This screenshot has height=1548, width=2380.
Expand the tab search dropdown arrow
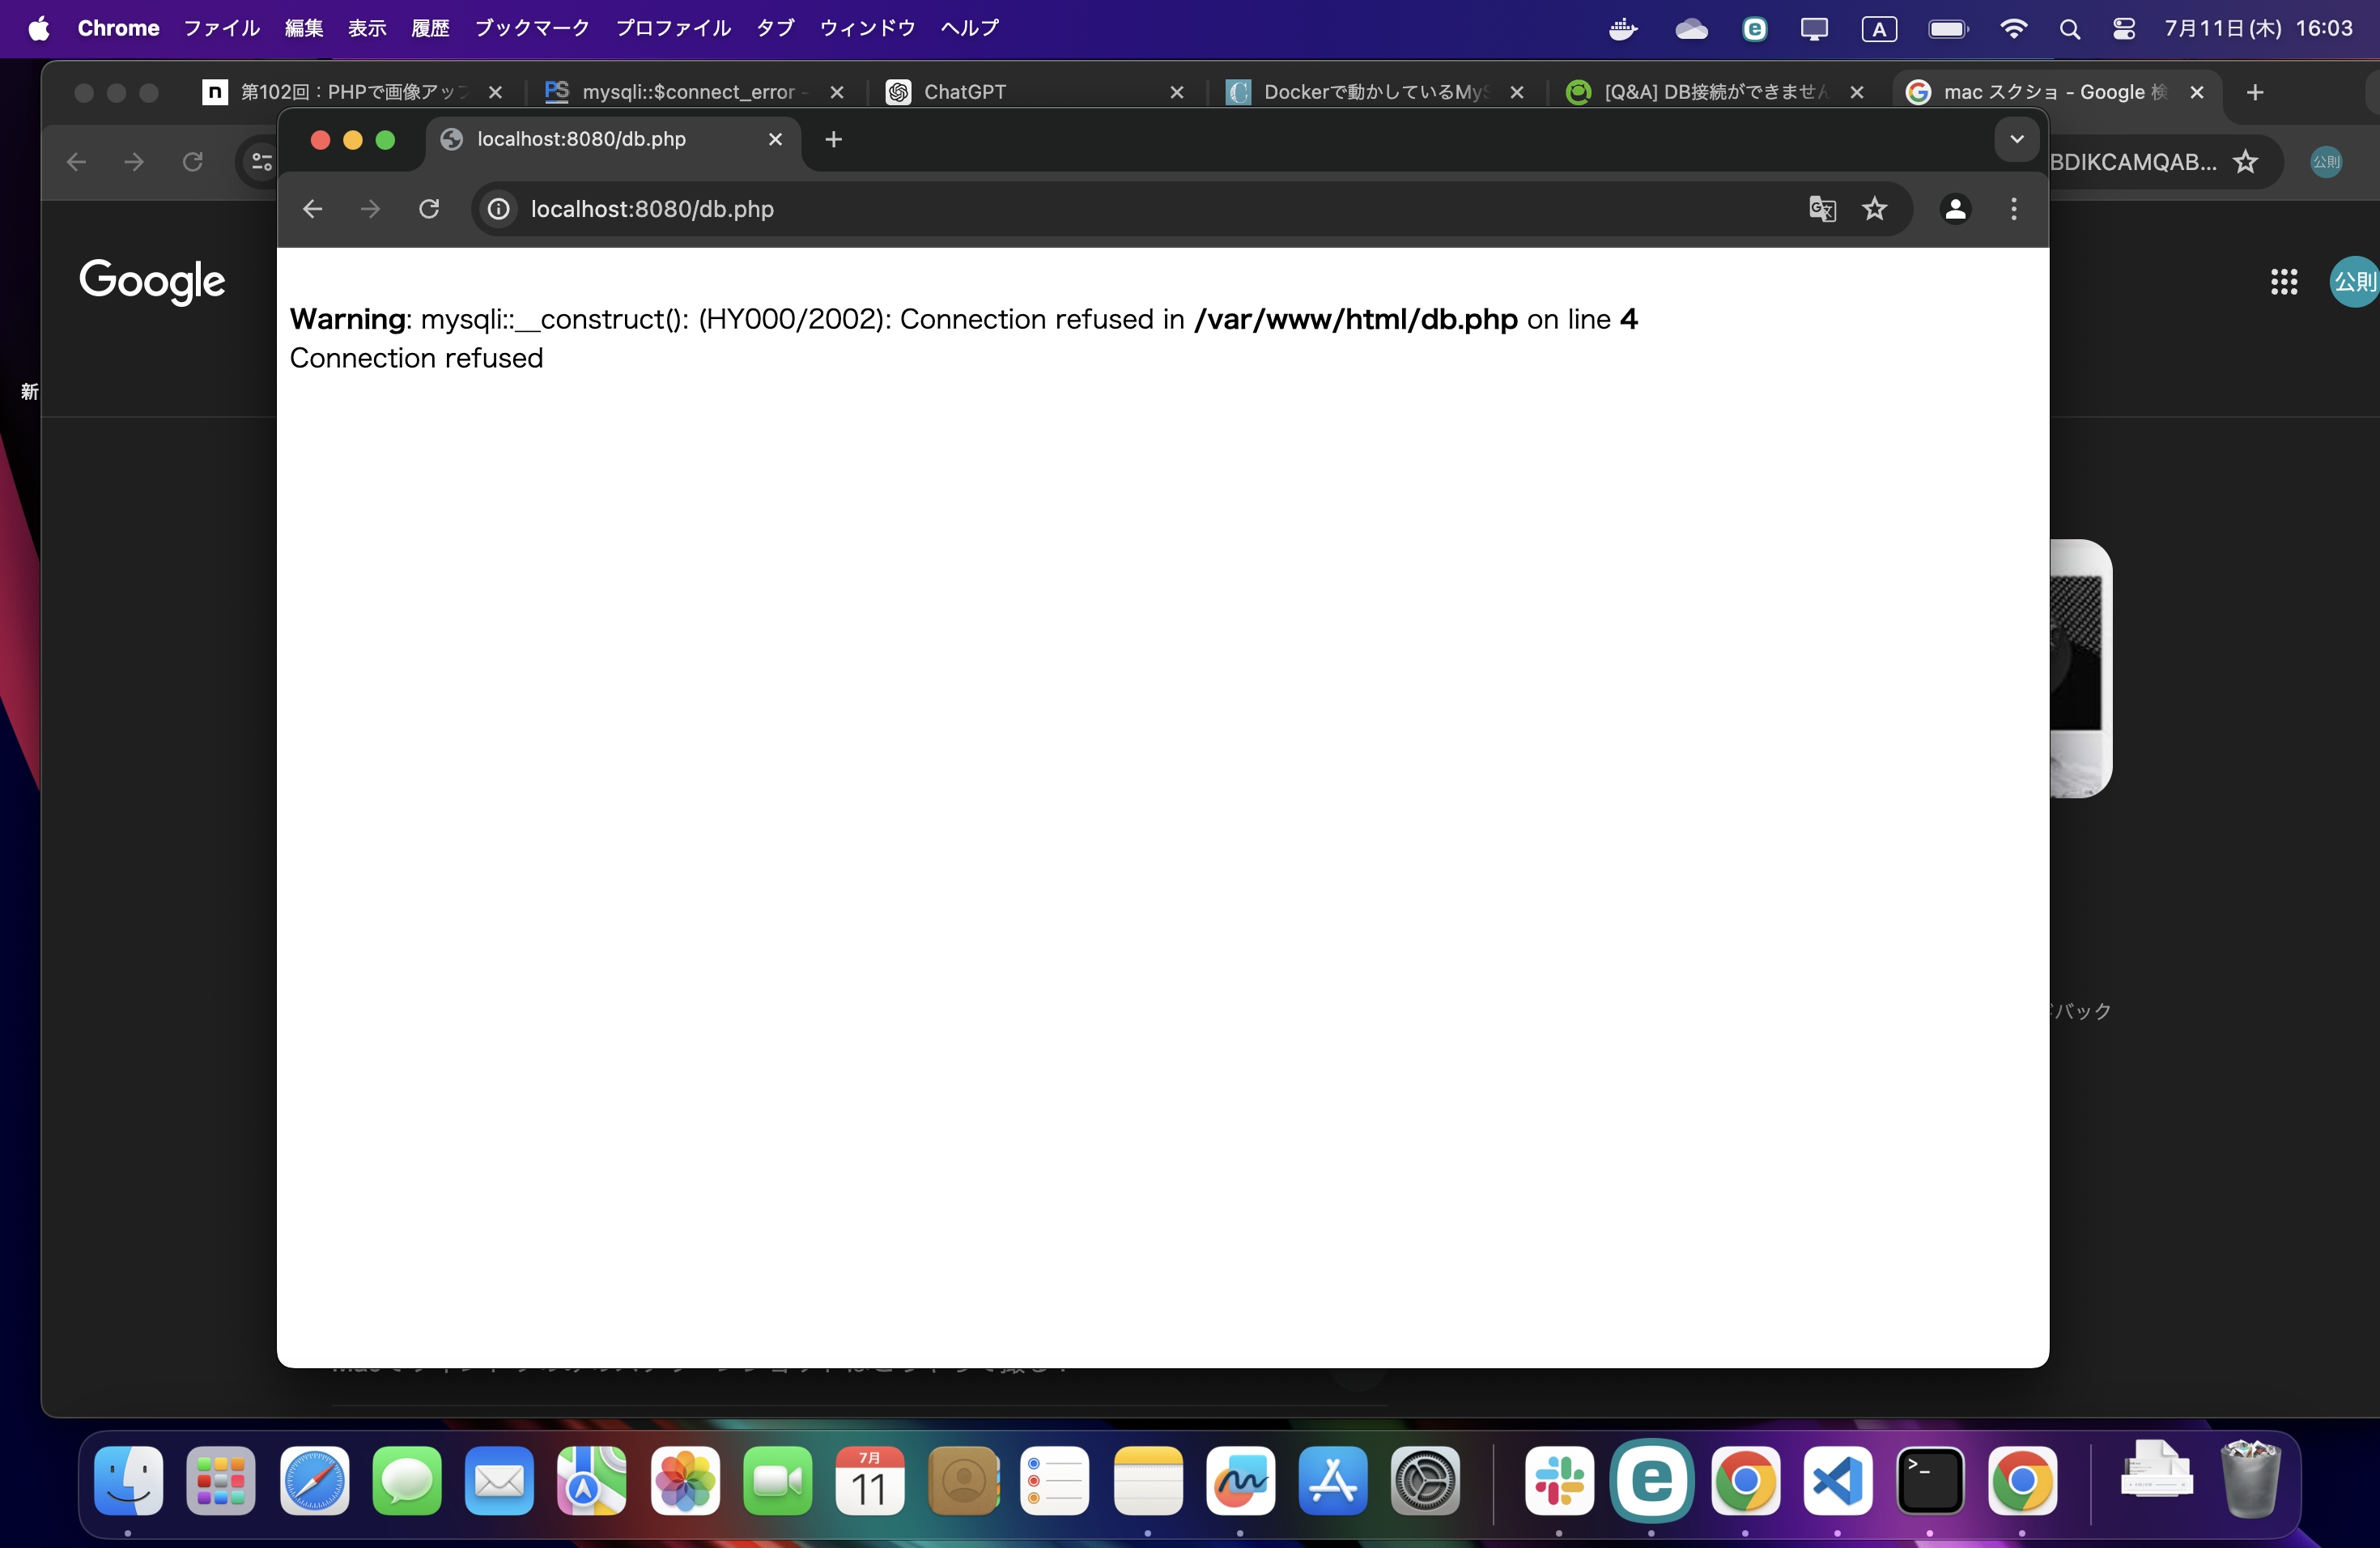coord(2017,139)
